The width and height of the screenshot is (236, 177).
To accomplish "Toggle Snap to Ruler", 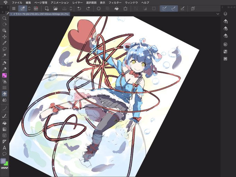I will [x=165, y=9].
